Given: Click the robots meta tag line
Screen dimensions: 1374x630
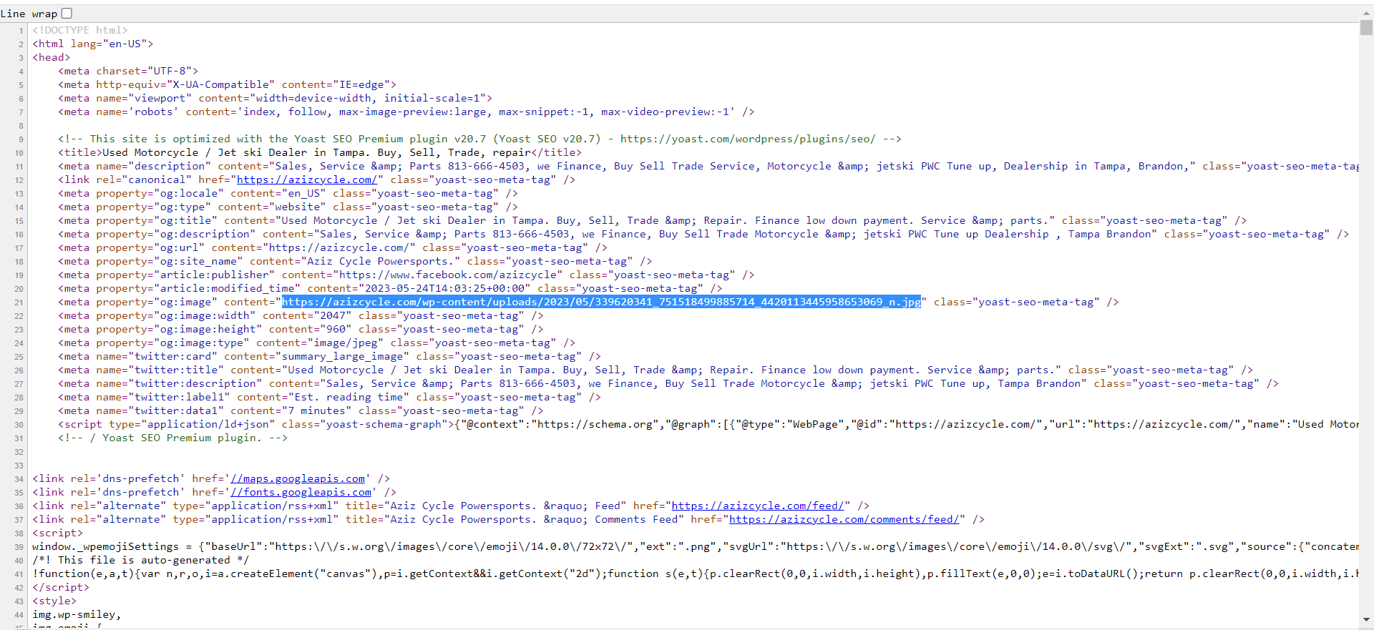Looking at the screenshot, I should coord(406,112).
